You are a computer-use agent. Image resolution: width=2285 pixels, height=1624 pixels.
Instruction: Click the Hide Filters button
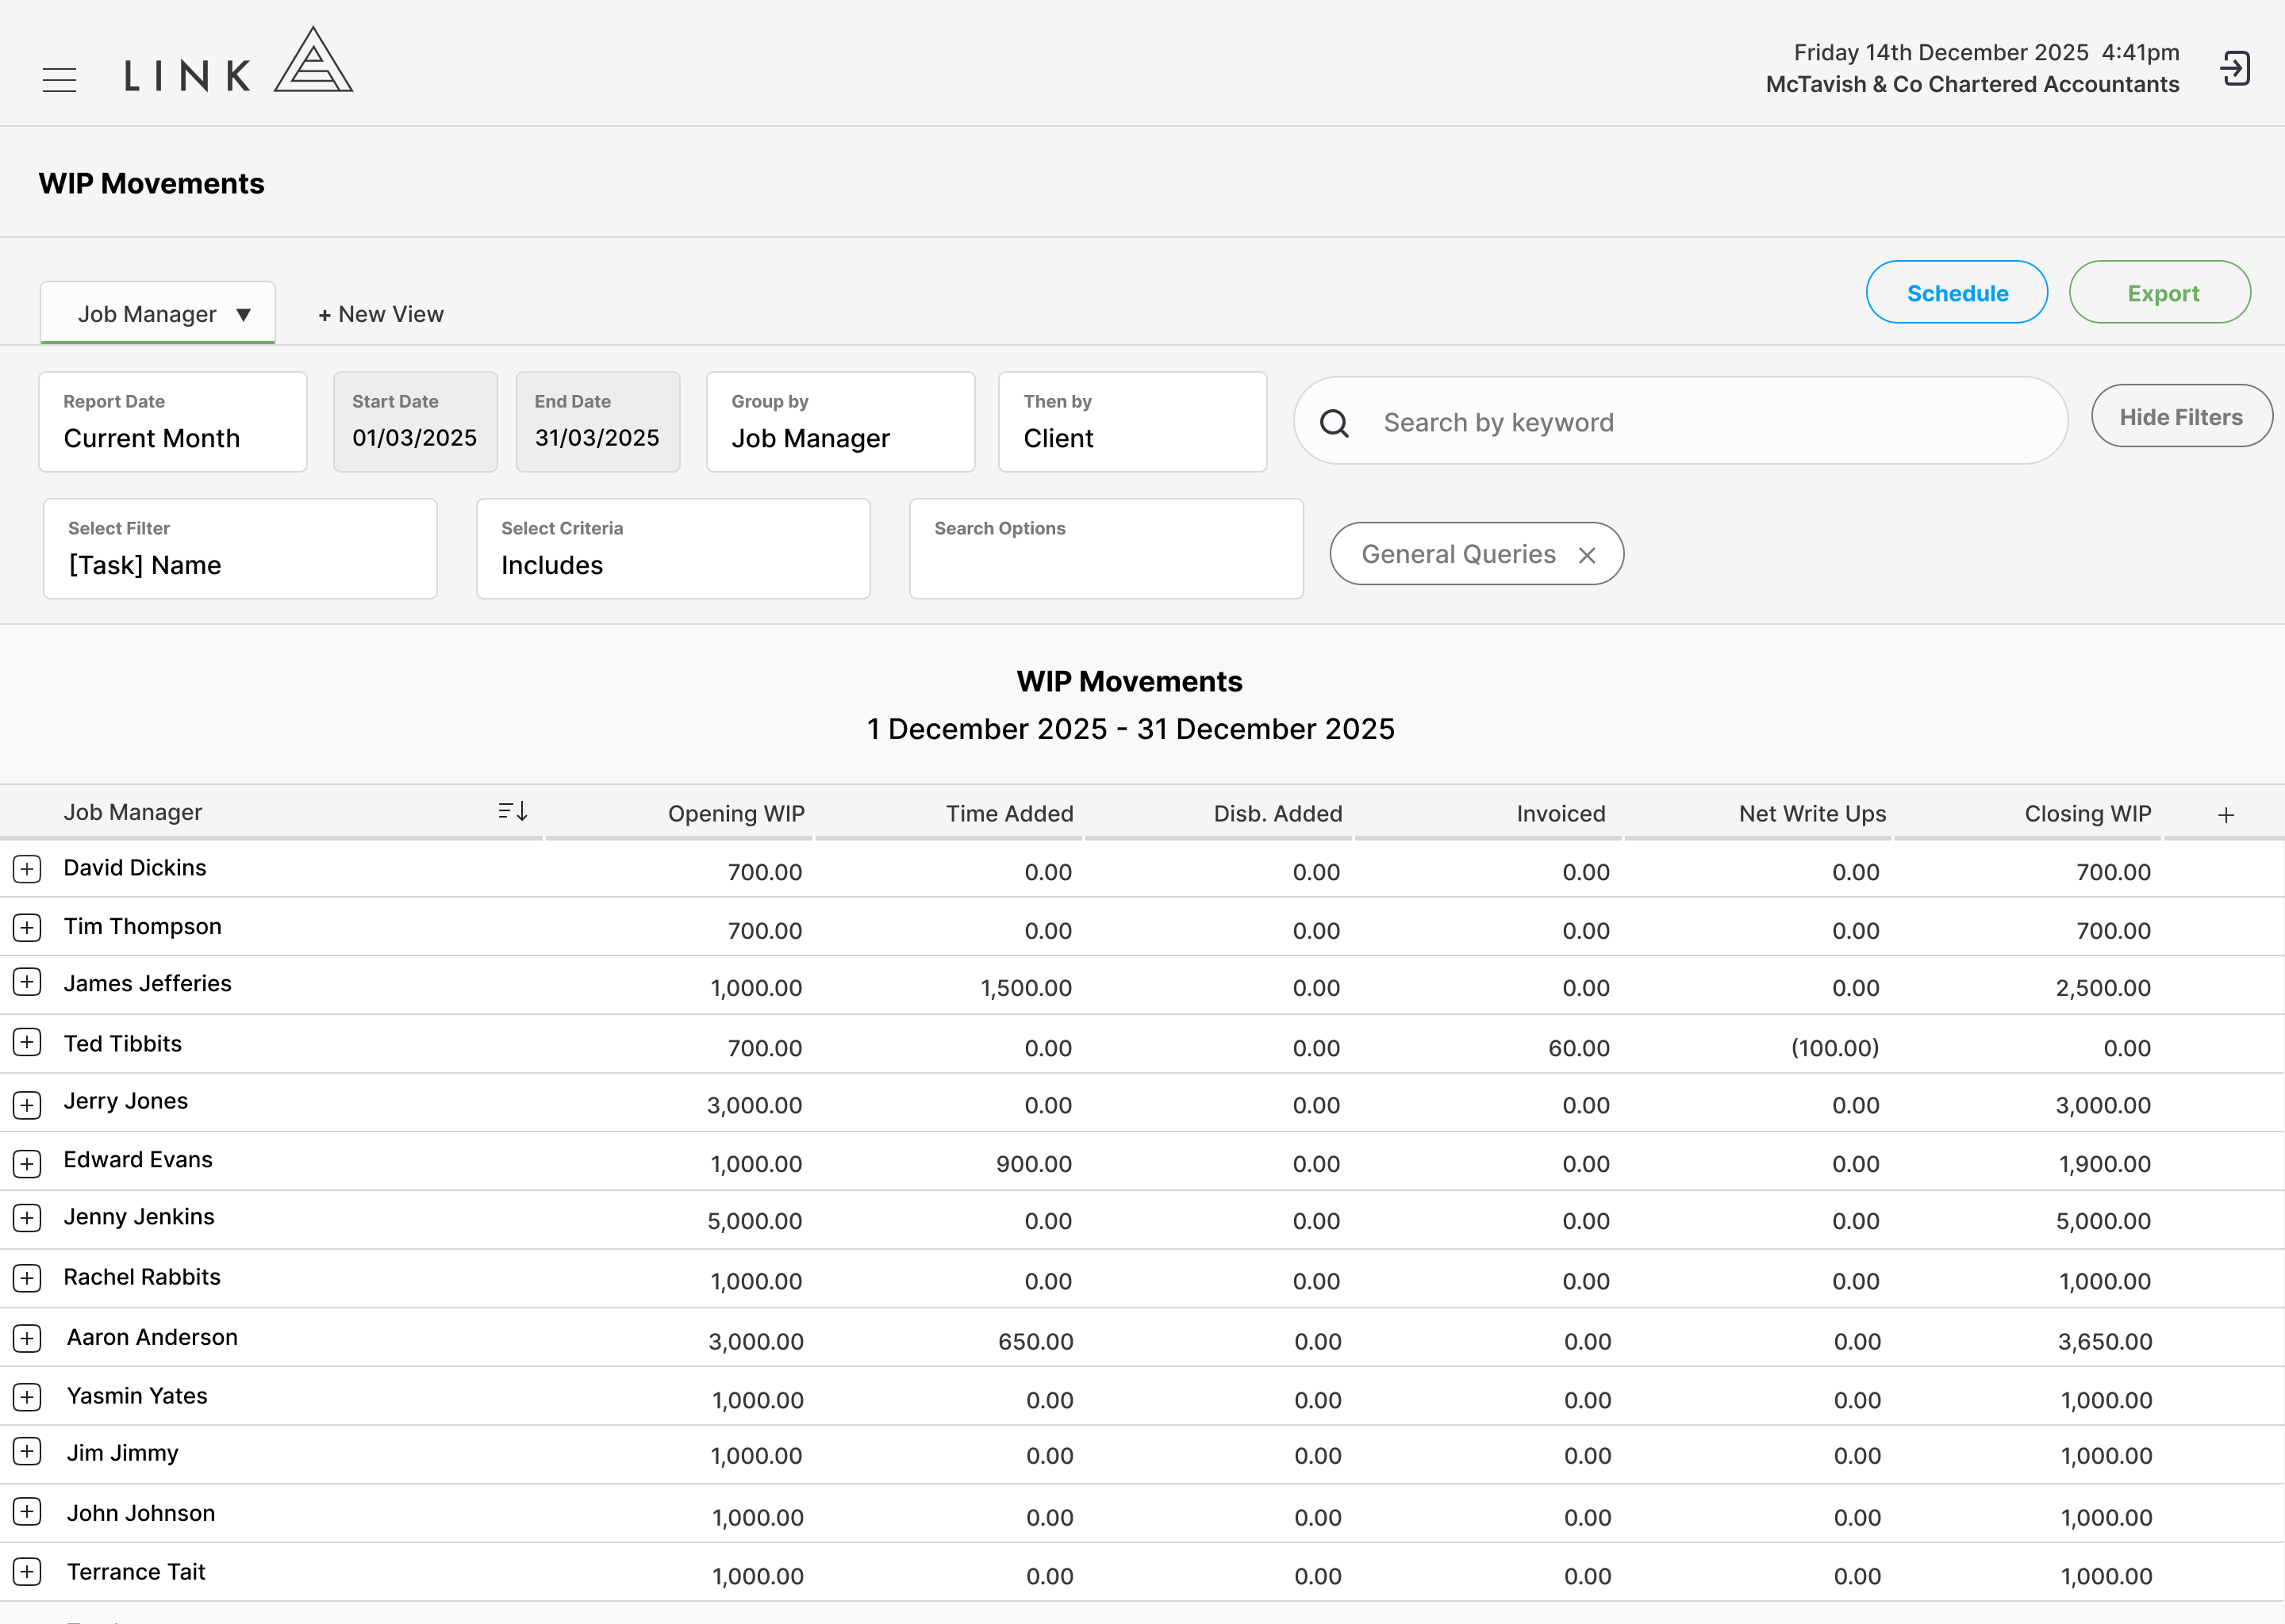click(x=2182, y=416)
